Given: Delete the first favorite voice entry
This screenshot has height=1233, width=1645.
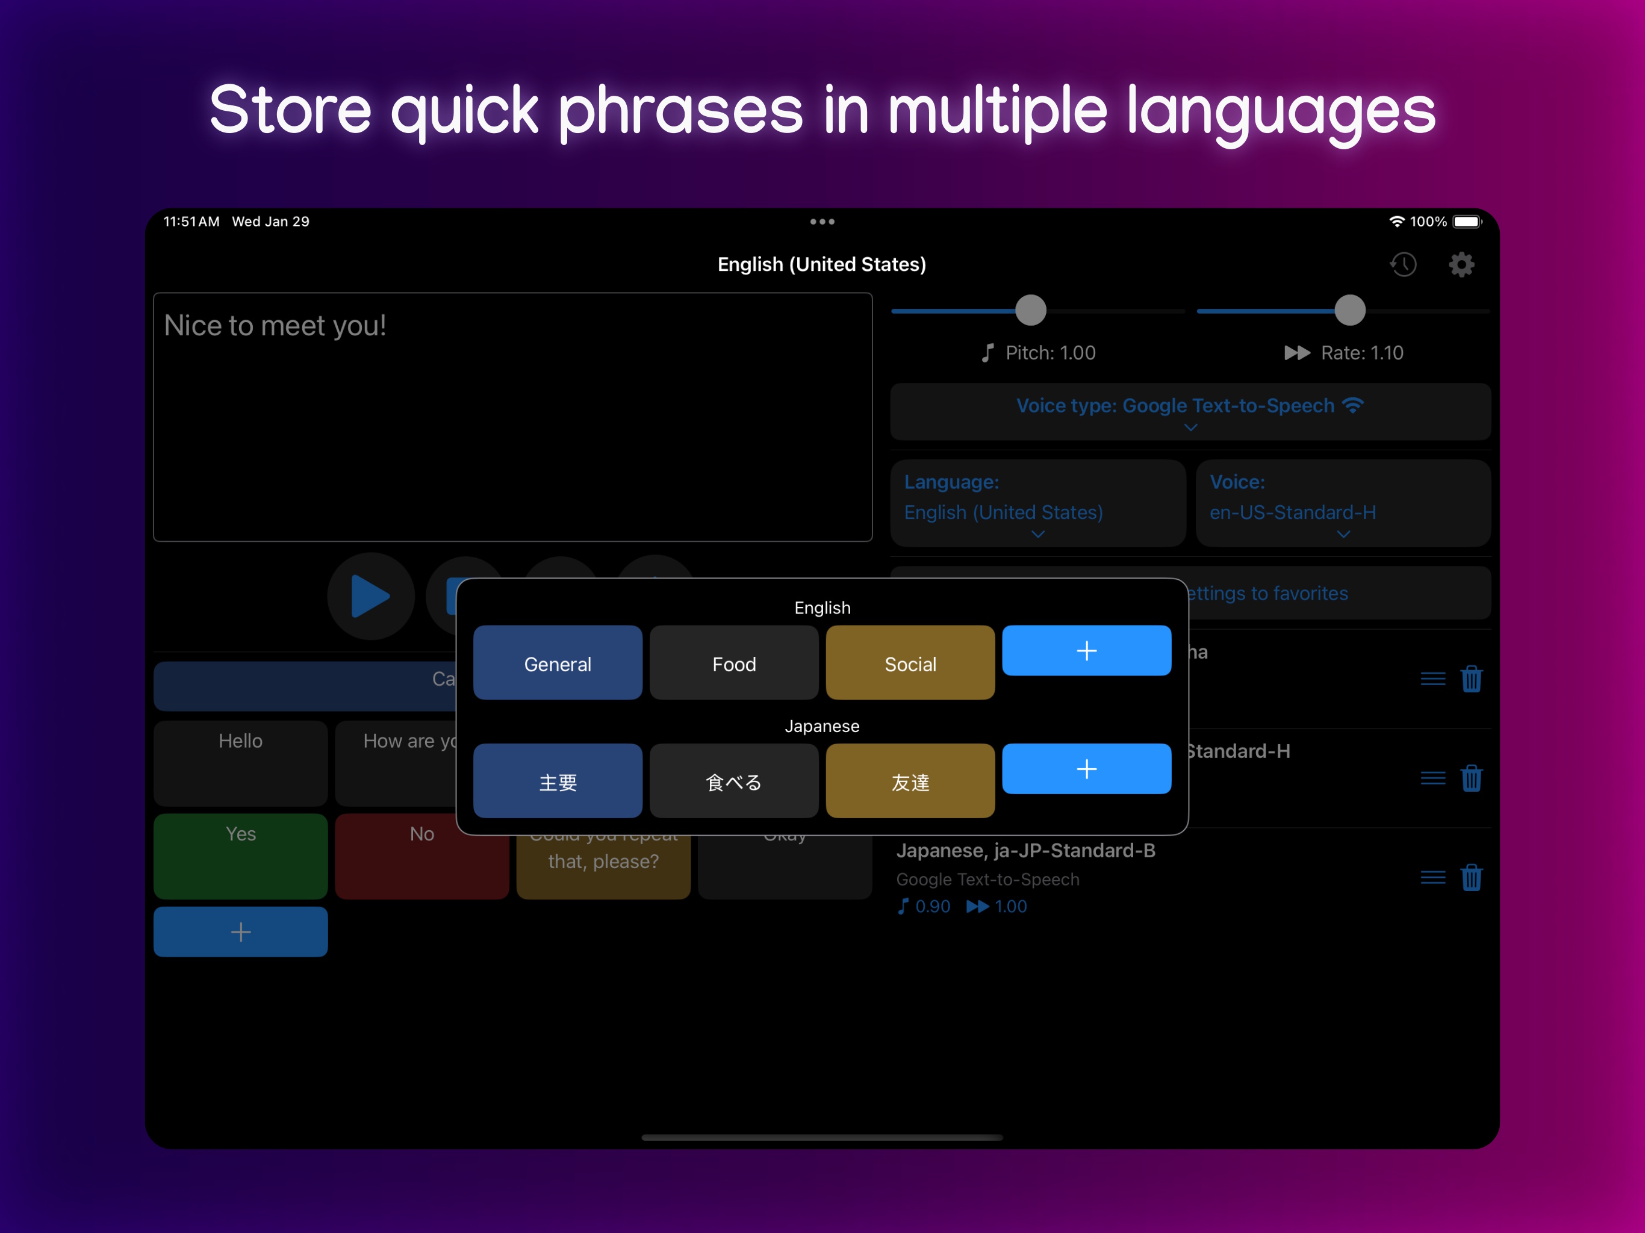Looking at the screenshot, I should (1472, 679).
